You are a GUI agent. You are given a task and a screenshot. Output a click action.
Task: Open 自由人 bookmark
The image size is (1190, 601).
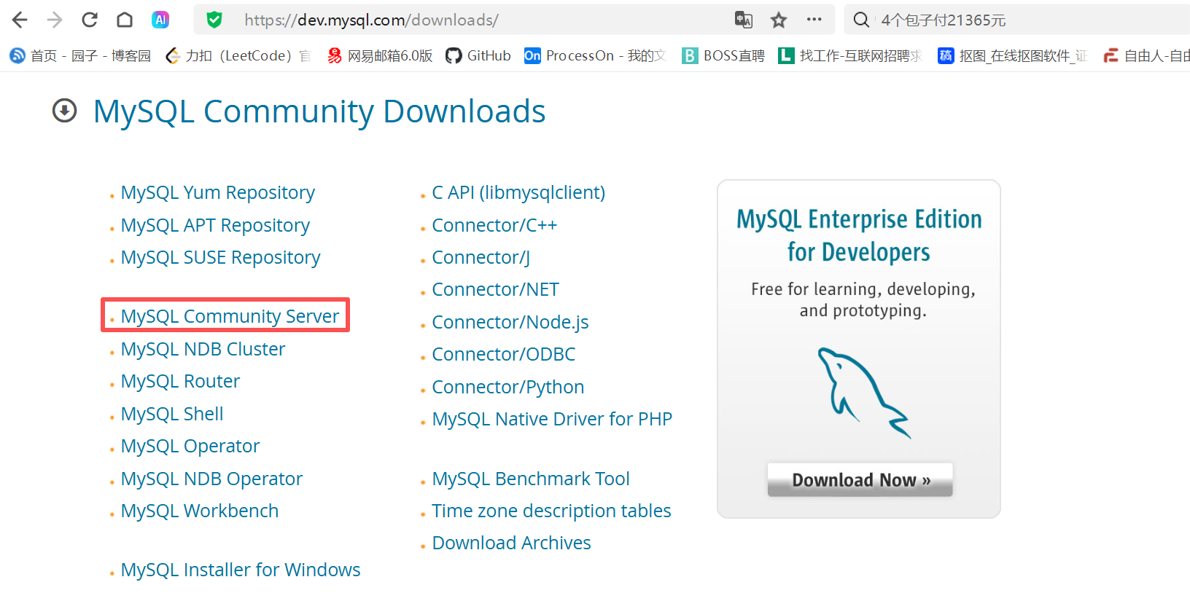pyautogui.click(x=1146, y=55)
